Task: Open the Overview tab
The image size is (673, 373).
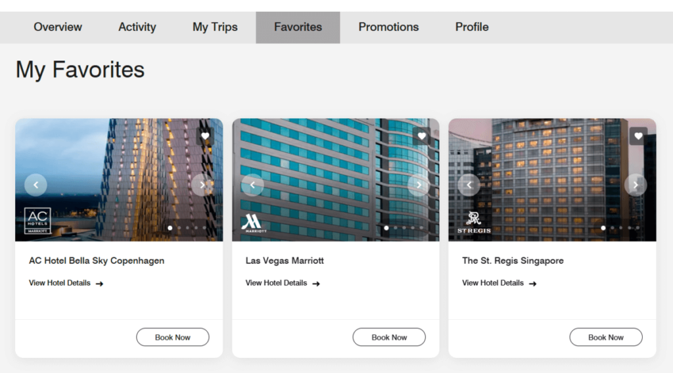Action: (58, 27)
